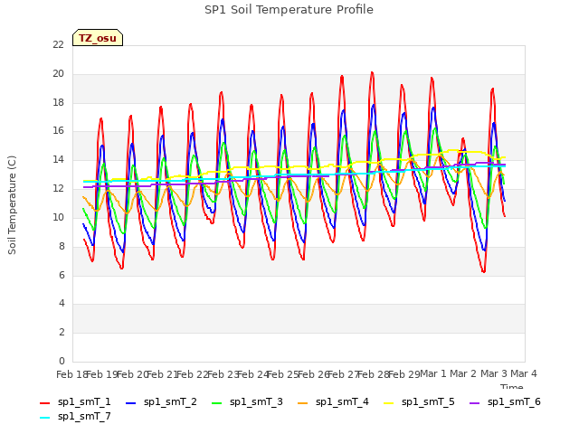This screenshot has height=434, width=579.
Task: Toggle the sp1_smT_7 legend entry
Action: 75,416
